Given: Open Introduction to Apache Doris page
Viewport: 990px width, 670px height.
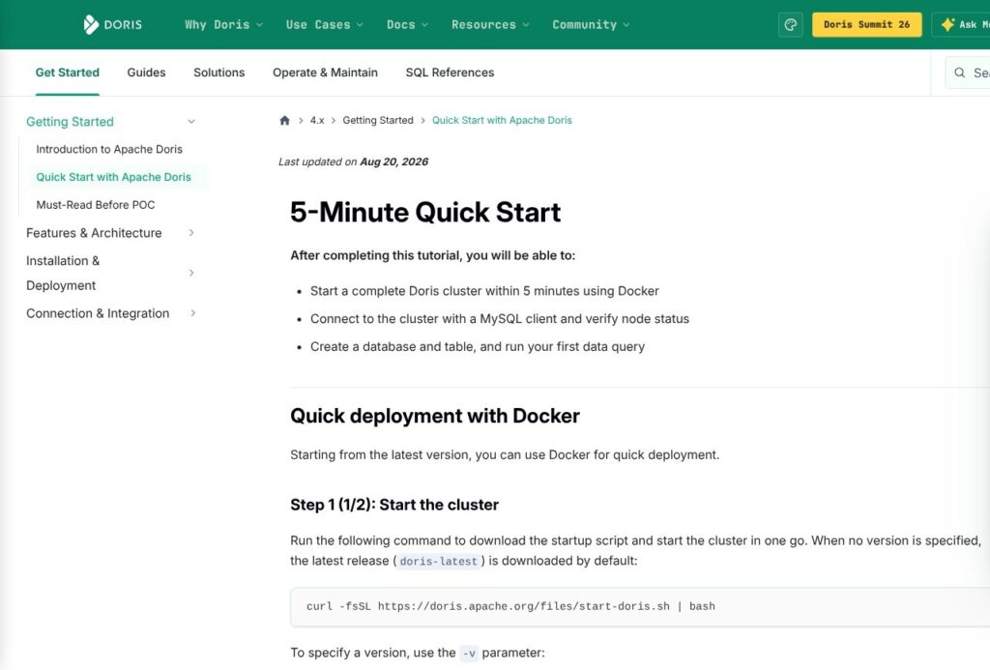Looking at the screenshot, I should 109,149.
